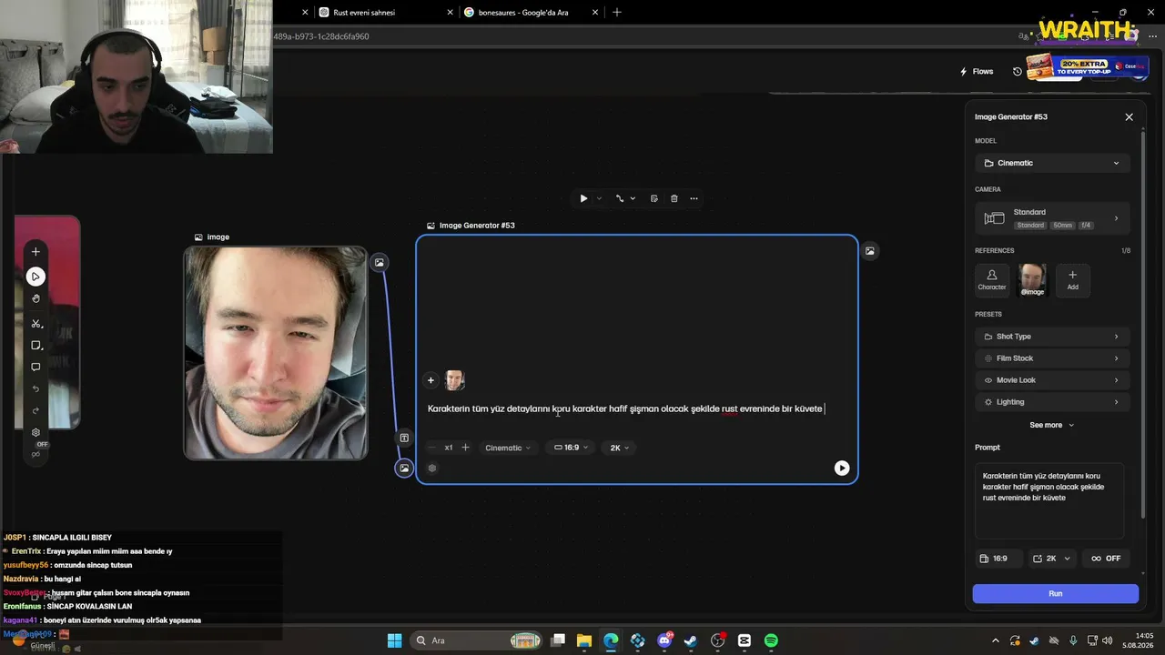Add a reference inside the generator node
The height and width of the screenshot is (655, 1165).
431,380
